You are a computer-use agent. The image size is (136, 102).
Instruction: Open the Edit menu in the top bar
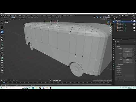pyautogui.click(x=6, y=15)
